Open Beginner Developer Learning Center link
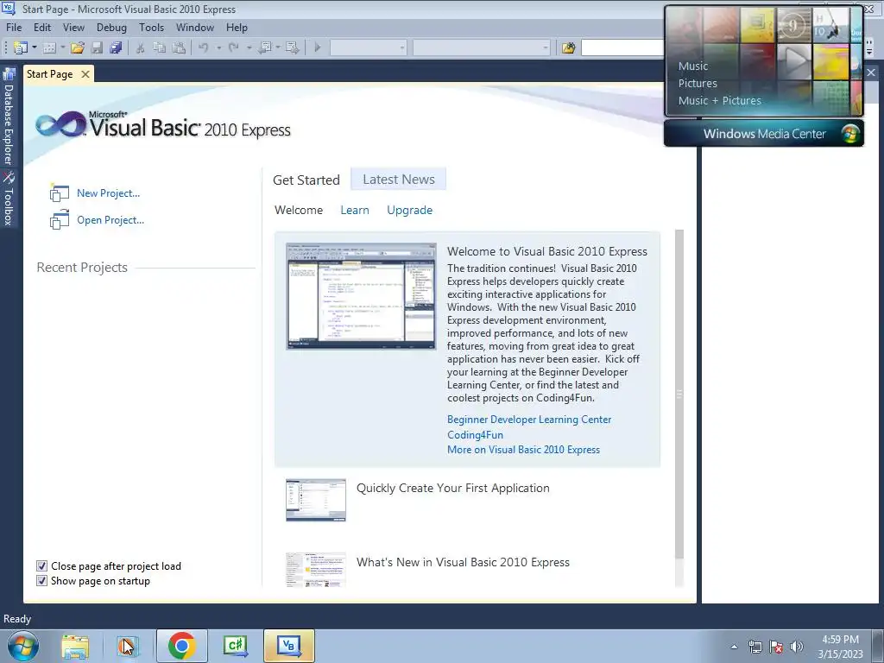 click(x=529, y=420)
